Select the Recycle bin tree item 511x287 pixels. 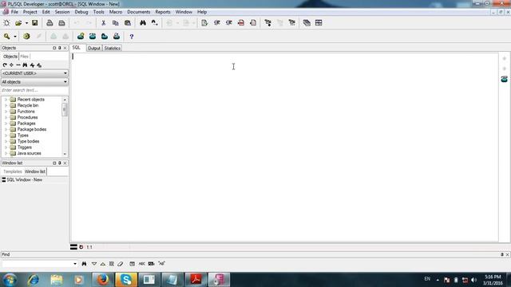point(28,105)
